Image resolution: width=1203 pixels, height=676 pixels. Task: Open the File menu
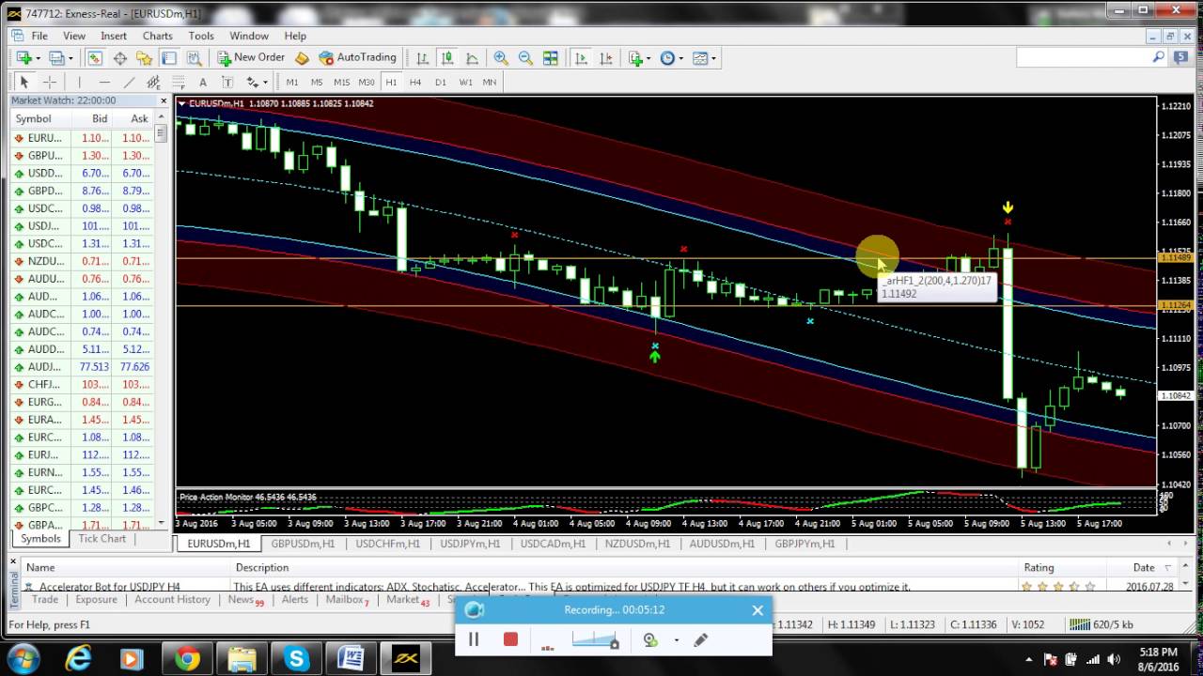pos(39,36)
